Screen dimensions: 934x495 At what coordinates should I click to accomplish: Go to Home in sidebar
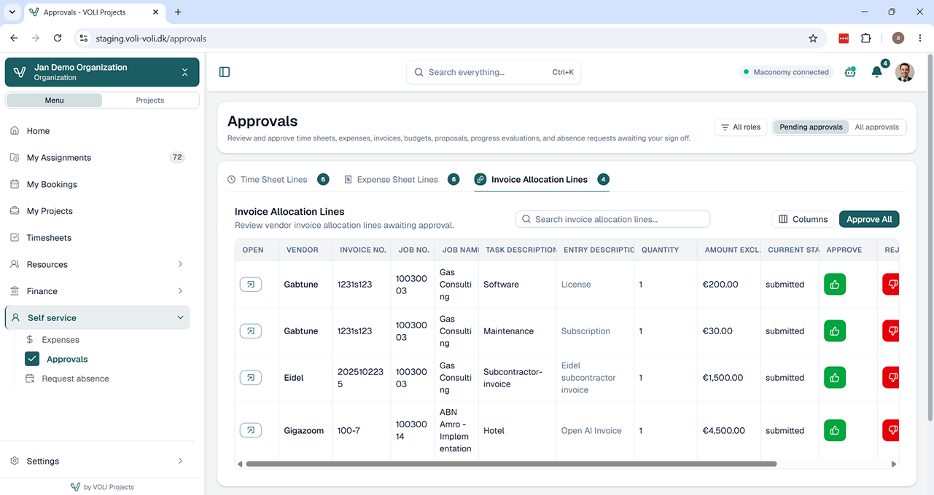pos(98,131)
